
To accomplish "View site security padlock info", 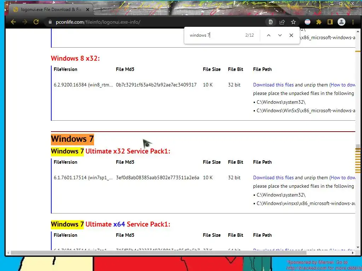I will [x=50, y=22].
